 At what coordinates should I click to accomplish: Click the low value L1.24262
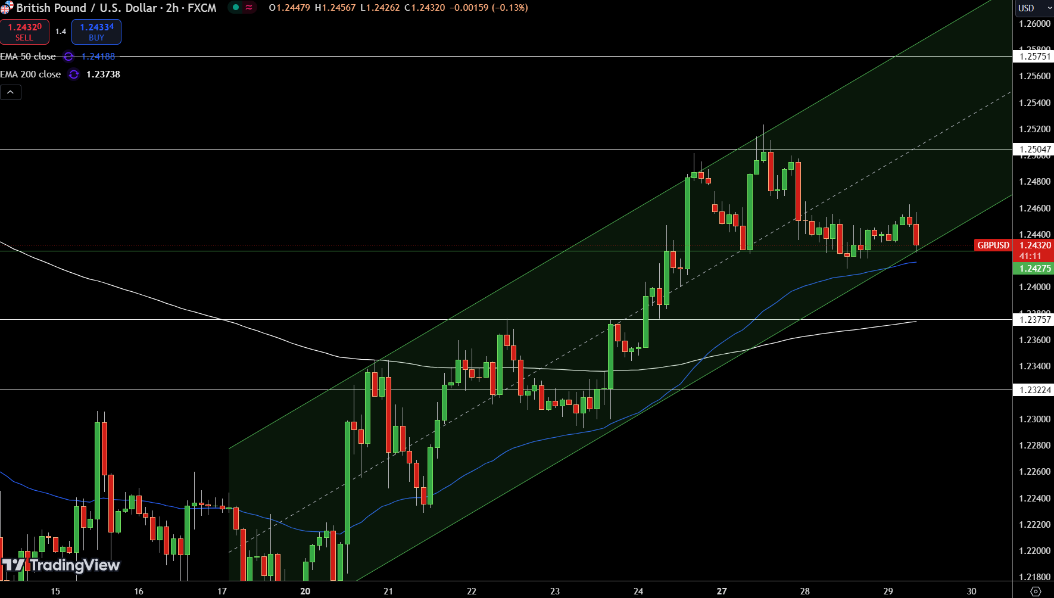(x=380, y=8)
